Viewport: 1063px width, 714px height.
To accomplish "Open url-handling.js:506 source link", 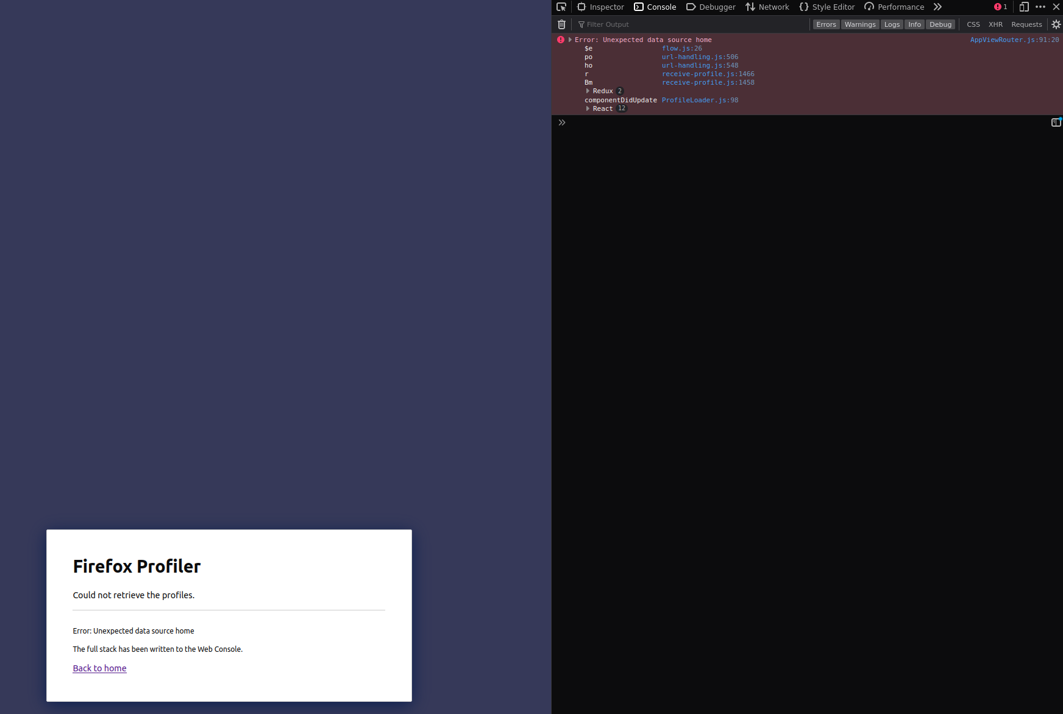I will [700, 57].
